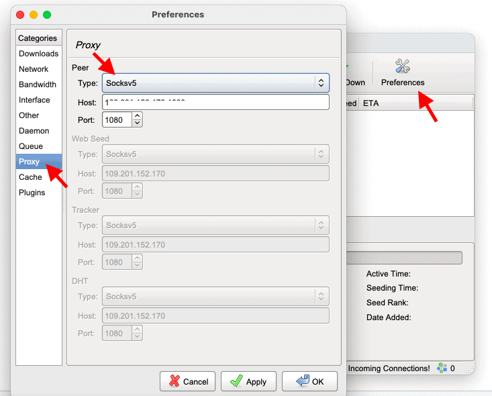Click the Web Seed Port field
Screen dimensions: 492x396
click(117, 191)
